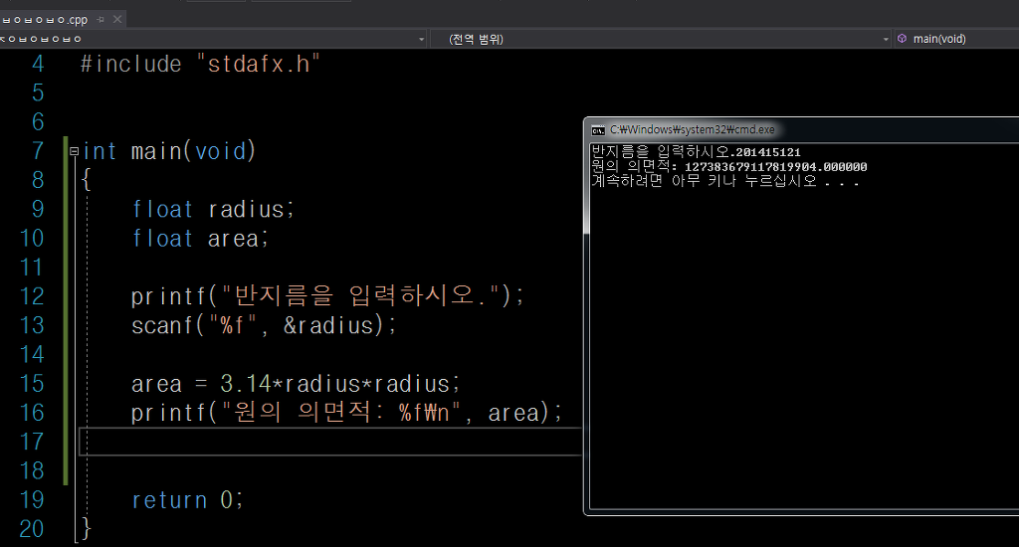
Task: Click line number 4 in gutter
Action: (38, 64)
